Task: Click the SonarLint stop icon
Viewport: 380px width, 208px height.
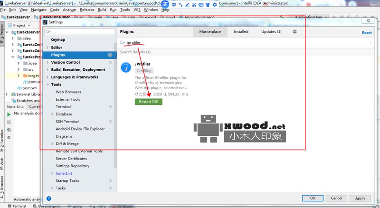Action: (9, 122)
